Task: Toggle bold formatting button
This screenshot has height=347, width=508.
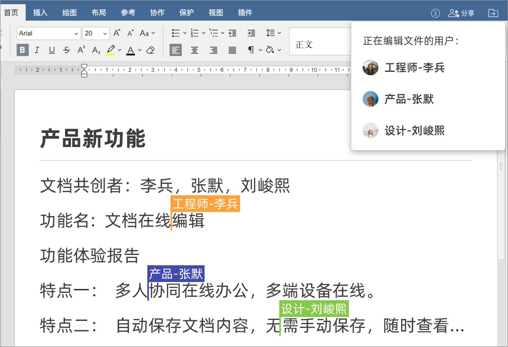Action: tap(23, 50)
